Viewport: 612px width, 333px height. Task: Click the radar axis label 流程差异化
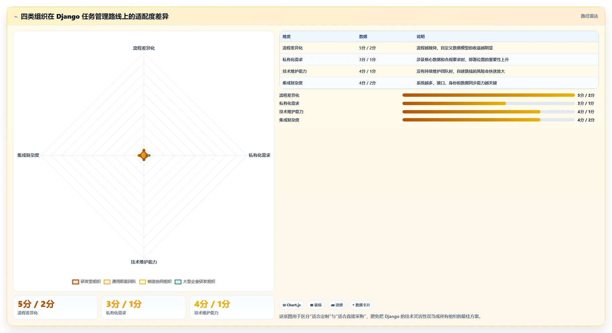pos(144,48)
